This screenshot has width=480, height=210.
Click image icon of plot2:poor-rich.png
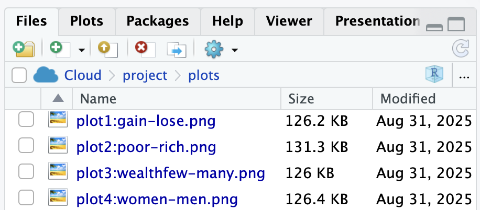58,145
